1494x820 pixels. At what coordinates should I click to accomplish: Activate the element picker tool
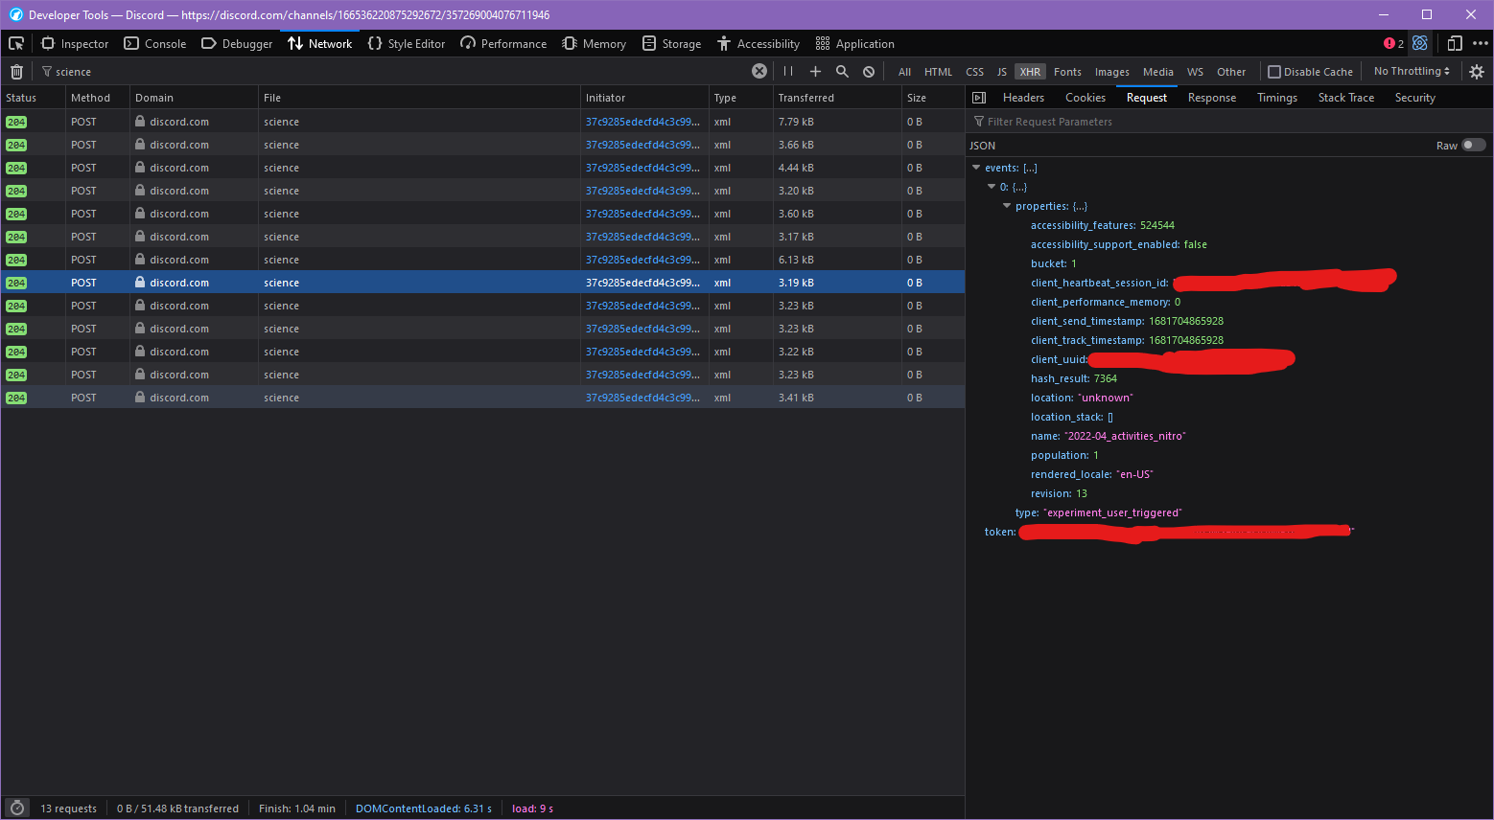16,43
